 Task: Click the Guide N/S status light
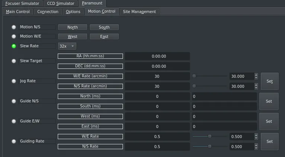(x=14, y=101)
